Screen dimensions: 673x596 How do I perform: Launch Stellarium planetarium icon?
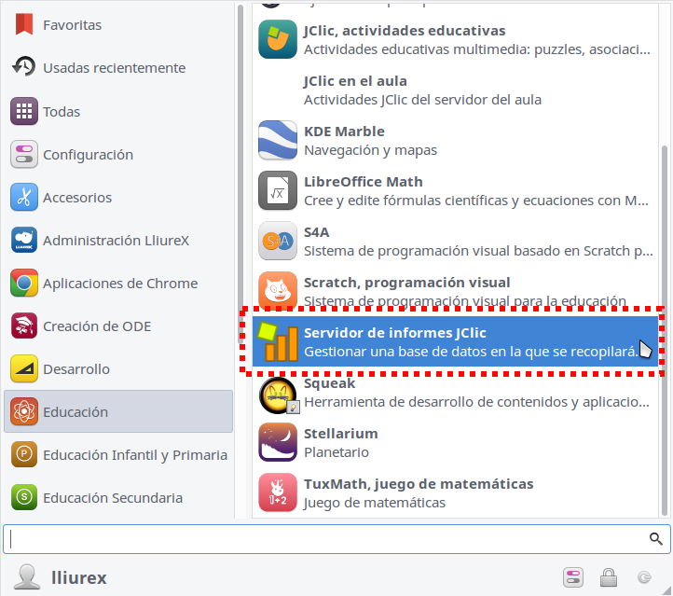pyautogui.click(x=277, y=443)
